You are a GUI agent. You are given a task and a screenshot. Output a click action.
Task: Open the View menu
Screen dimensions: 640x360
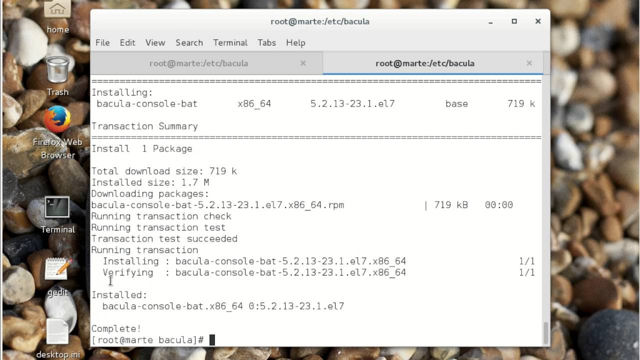click(x=155, y=42)
